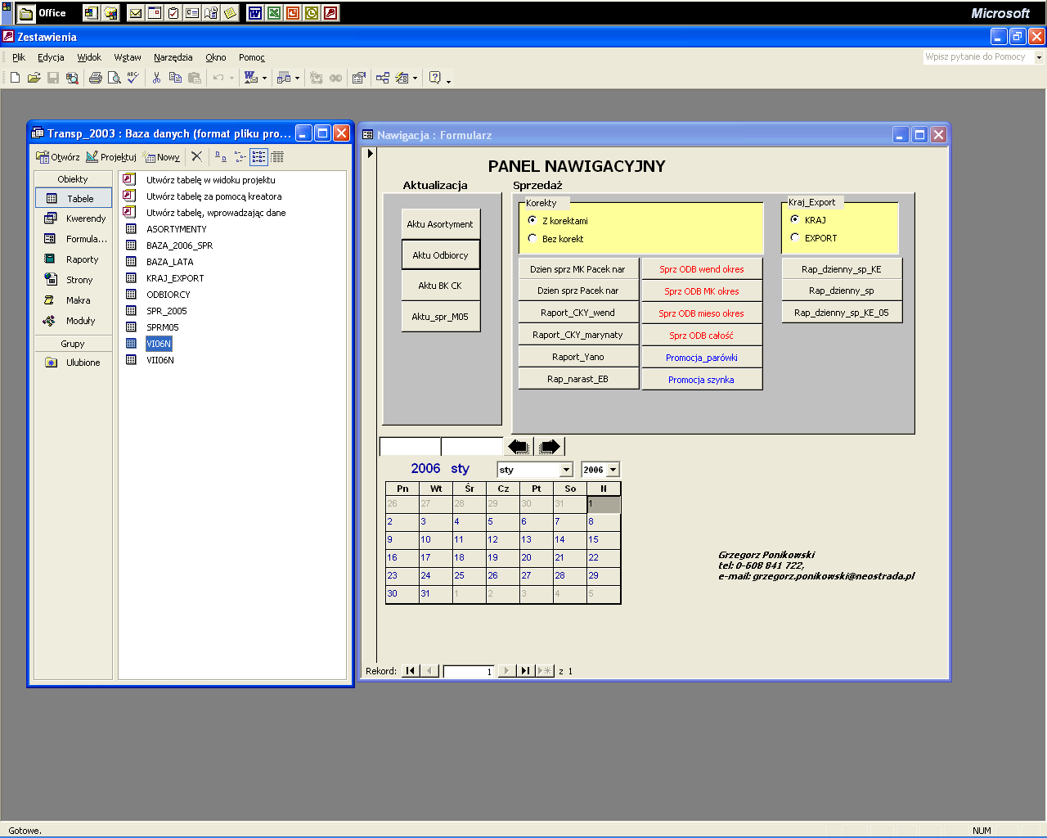Select the 'Bez korekt' radio option
Image resolution: width=1047 pixels, height=838 pixels.
(x=532, y=238)
